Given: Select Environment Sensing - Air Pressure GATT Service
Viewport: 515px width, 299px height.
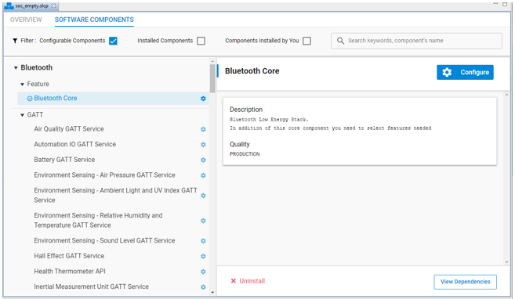Looking at the screenshot, I should (104, 175).
